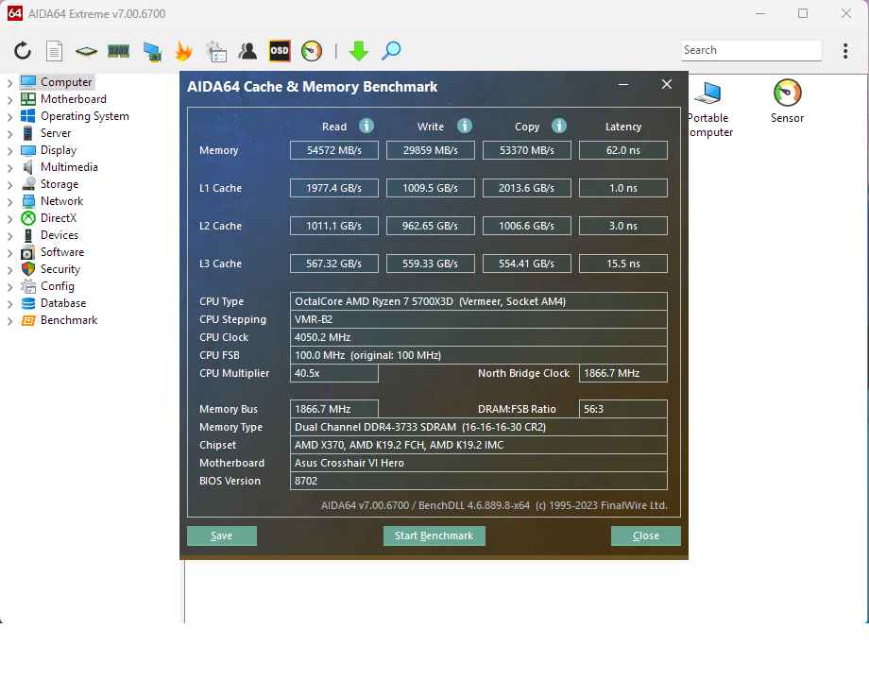Click the Memory Type DDR4-3733 field
The height and width of the screenshot is (680, 869).
click(x=478, y=427)
